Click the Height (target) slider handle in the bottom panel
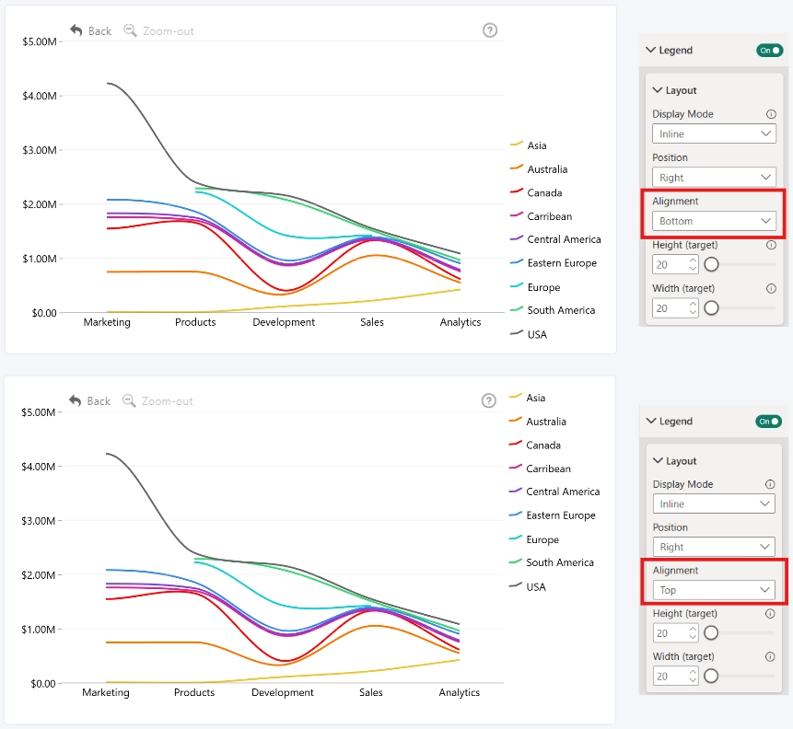This screenshot has height=729, width=793. [x=710, y=633]
